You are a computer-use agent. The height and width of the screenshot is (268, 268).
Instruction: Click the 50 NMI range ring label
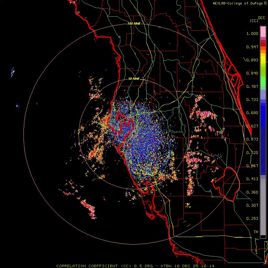coord(134,79)
